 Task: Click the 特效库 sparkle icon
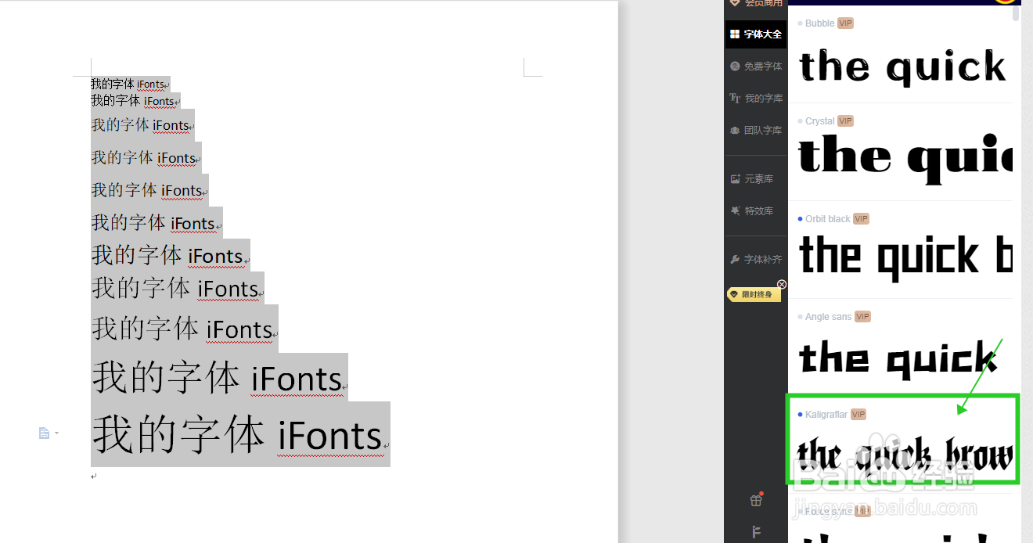point(735,211)
